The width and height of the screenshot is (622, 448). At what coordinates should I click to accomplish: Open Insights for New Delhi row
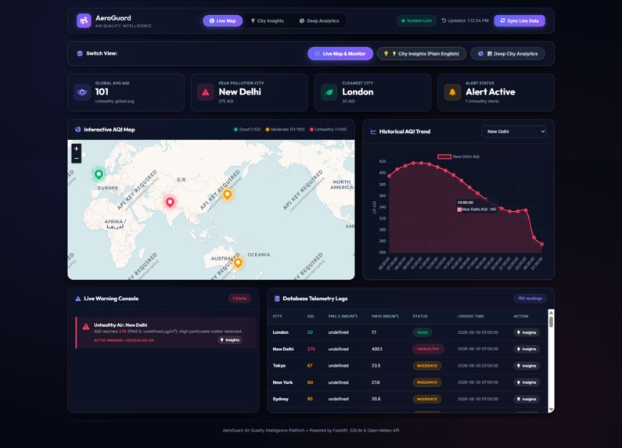[x=527, y=349]
